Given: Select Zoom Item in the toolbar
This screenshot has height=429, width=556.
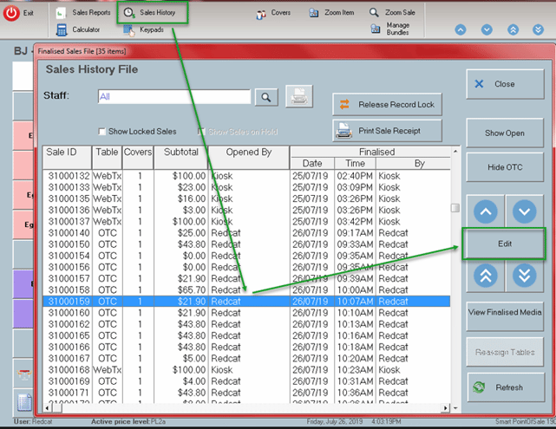Looking at the screenshot, I should coord(331,13).
